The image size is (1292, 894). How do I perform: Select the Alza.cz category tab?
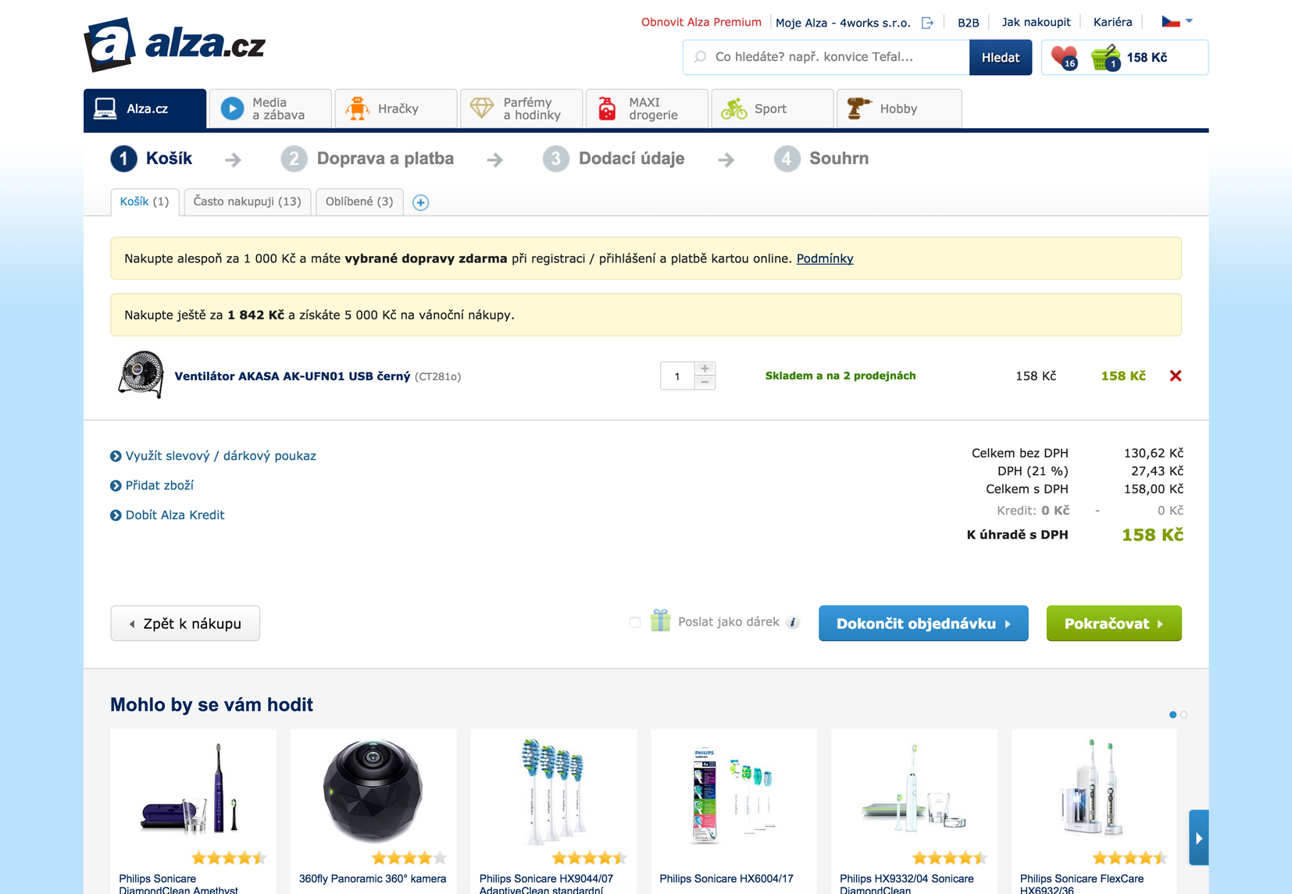click(x=145, y=109)
